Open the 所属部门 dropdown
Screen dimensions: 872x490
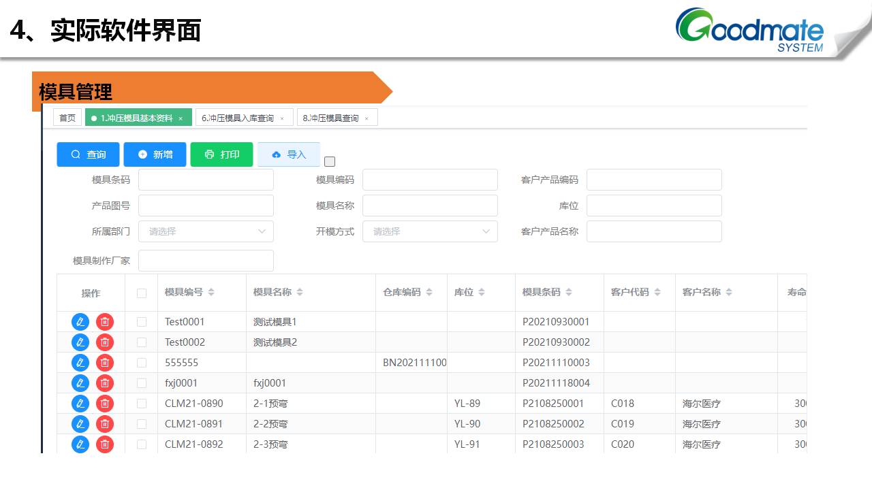206,231
